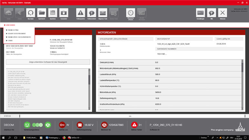This screenshot has height=140, width=249.
Task: Click the software version P_1204_260_270_R116146 text
Action: point(61,40)
